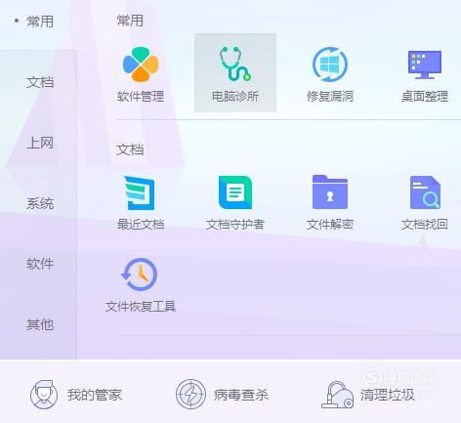Switch to the 文档 sidebar category
The image size is (461, 423).
click(40, 82)
